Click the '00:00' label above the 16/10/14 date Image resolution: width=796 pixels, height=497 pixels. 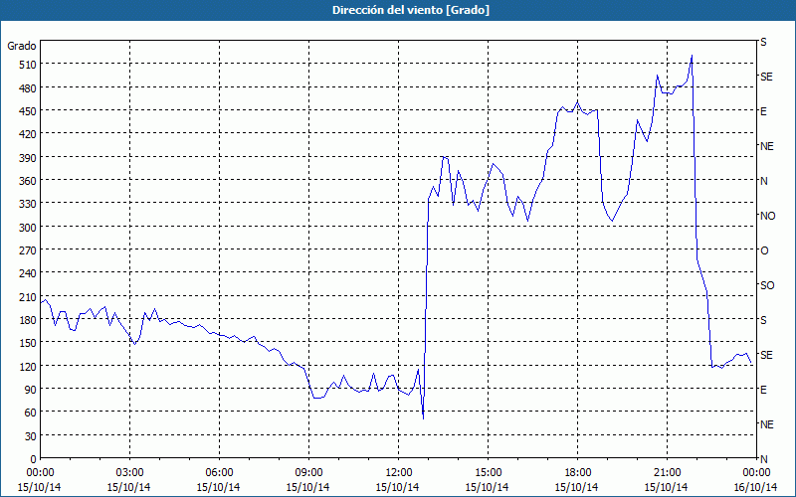(756, 473)
